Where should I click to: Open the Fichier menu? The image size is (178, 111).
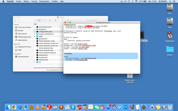[x=19, y=1]
